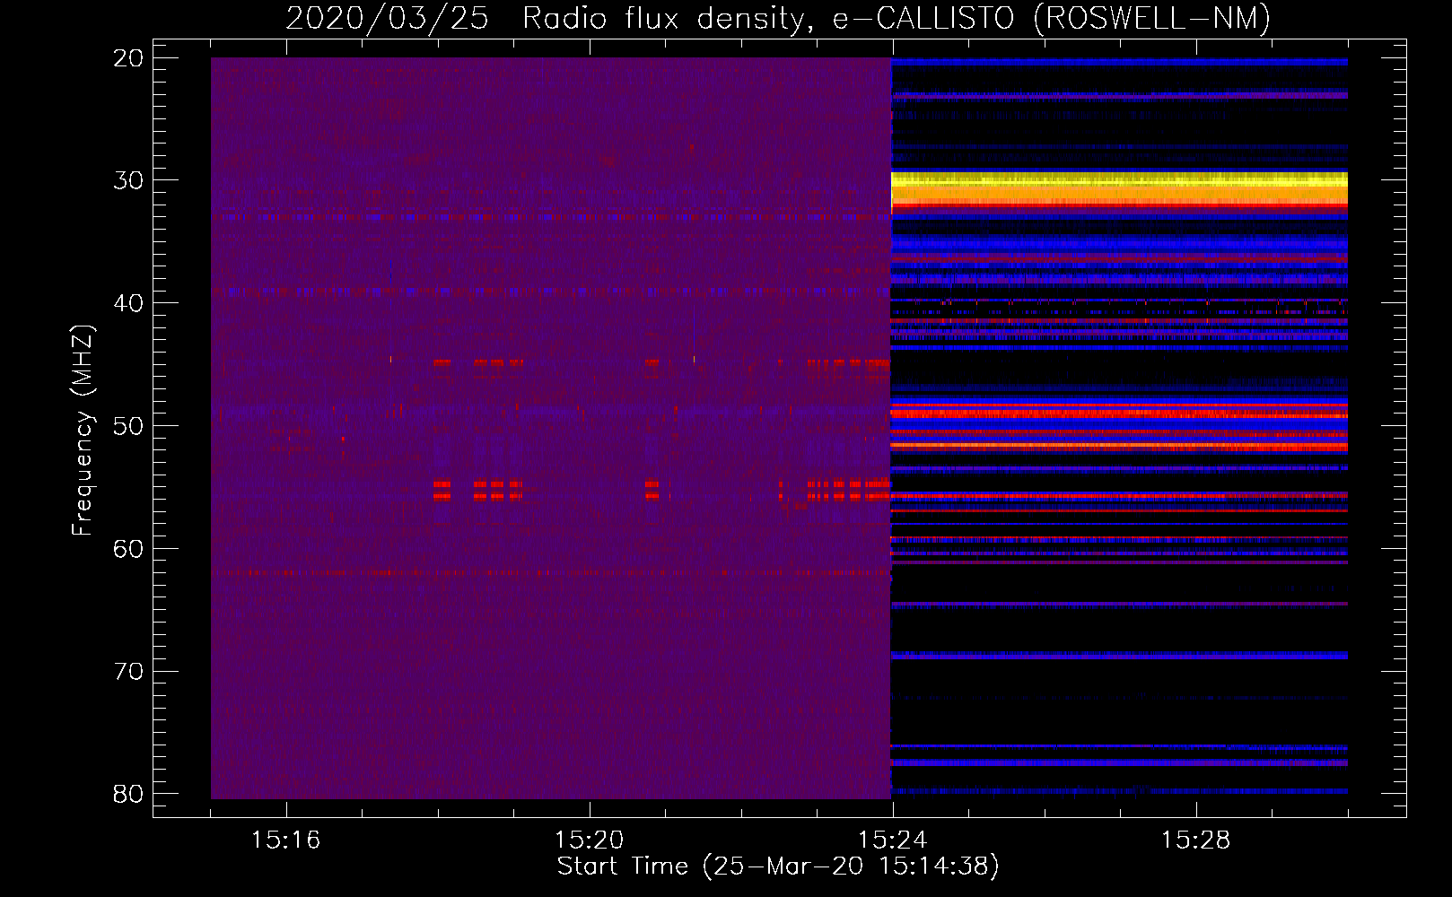Click the '30' frequency tick label
1452x897 pixels.
[127, 180]
